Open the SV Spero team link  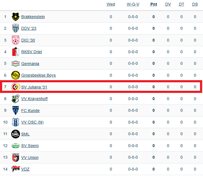[x=30, y=145]
